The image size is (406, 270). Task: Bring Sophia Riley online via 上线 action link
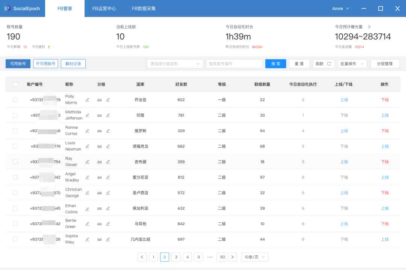385,240
